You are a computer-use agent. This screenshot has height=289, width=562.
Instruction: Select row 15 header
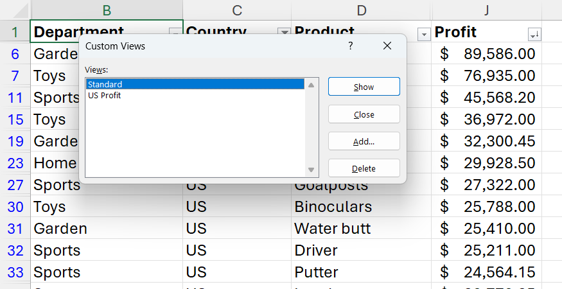click(15, 119)
